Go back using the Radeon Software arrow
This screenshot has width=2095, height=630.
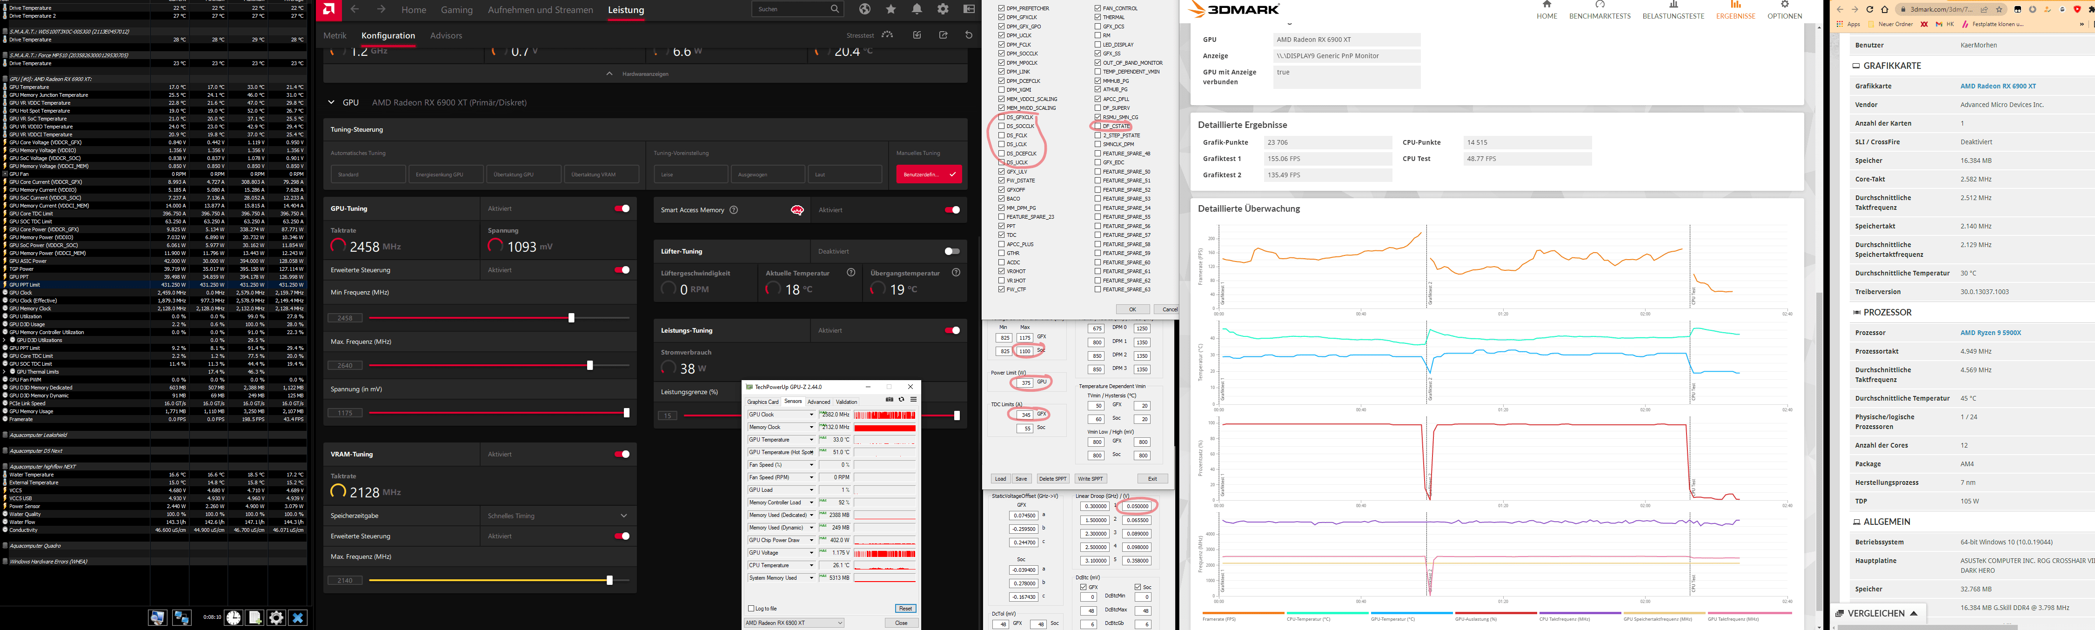355,10
